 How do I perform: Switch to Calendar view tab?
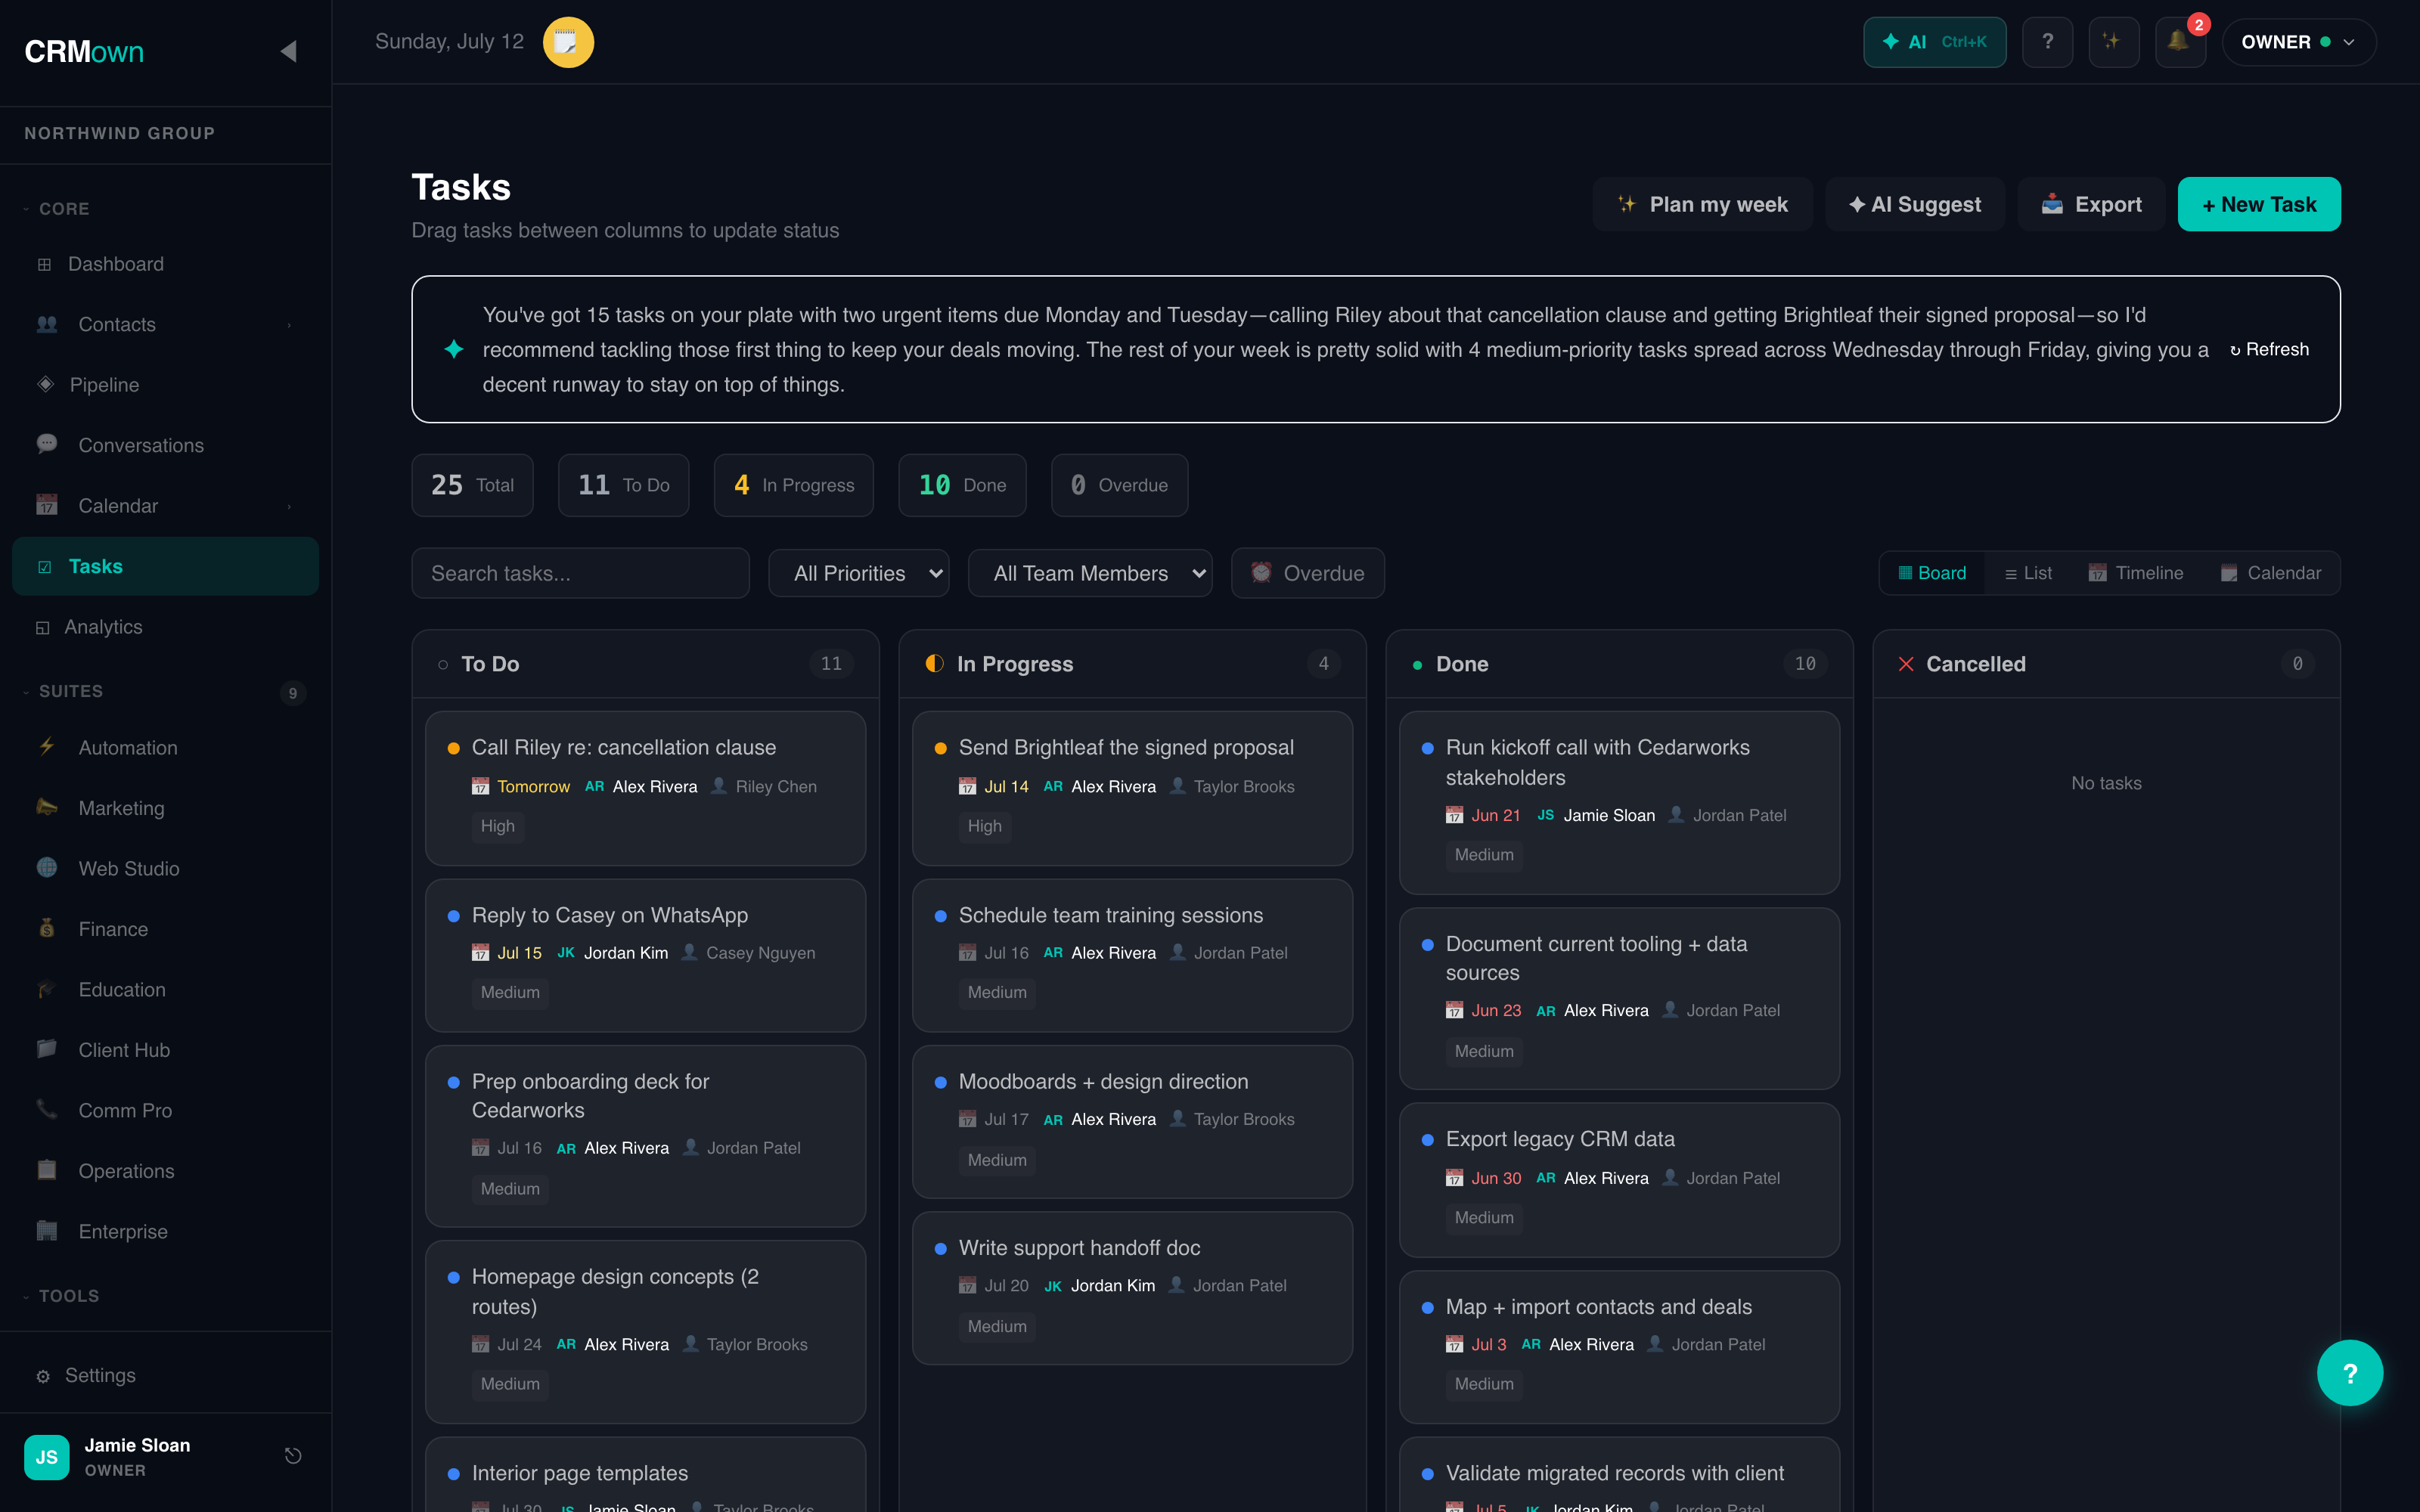click(2270, 573)
